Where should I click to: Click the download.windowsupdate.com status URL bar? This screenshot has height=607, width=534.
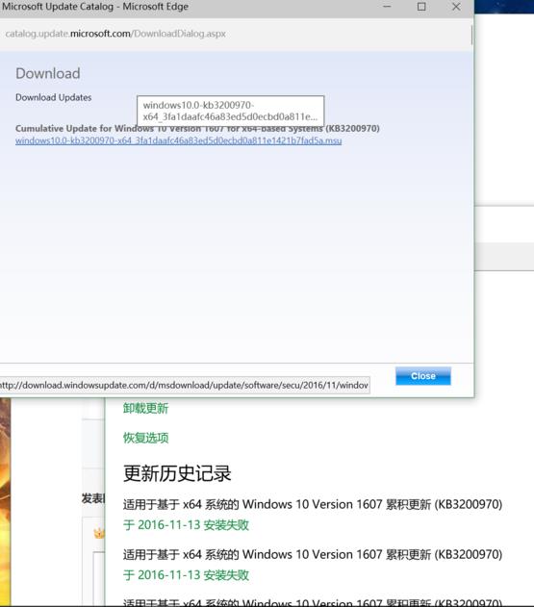(185, 385)
